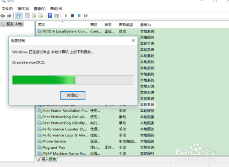
Task: Click 手动(触发... startup type of Phone Service
Action: [x=128, y=141]
